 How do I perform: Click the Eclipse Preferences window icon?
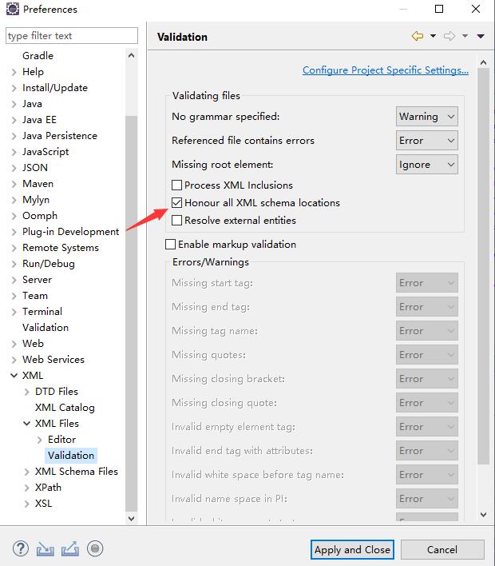pyautogui.click(x=12, y=10)
